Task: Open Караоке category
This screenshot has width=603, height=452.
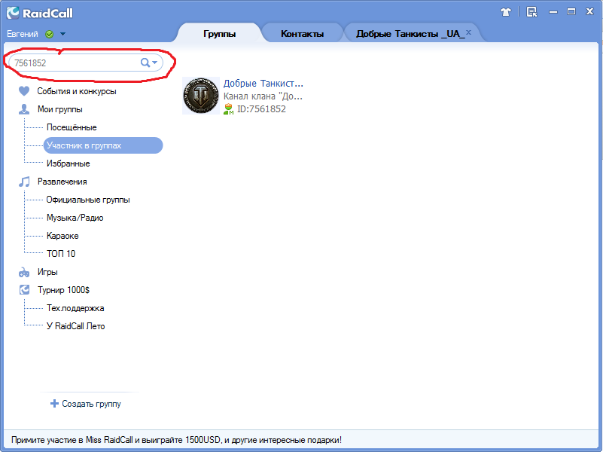Action: tap(62, 236)
